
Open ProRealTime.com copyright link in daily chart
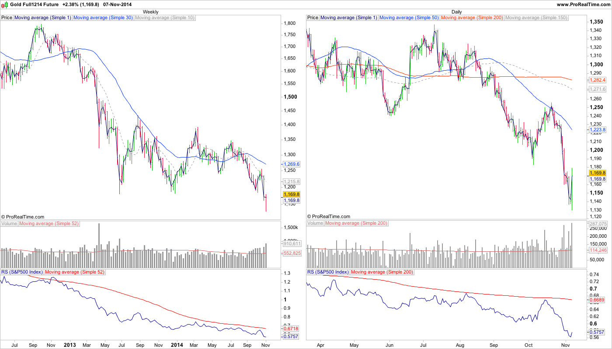pos(329,216)
